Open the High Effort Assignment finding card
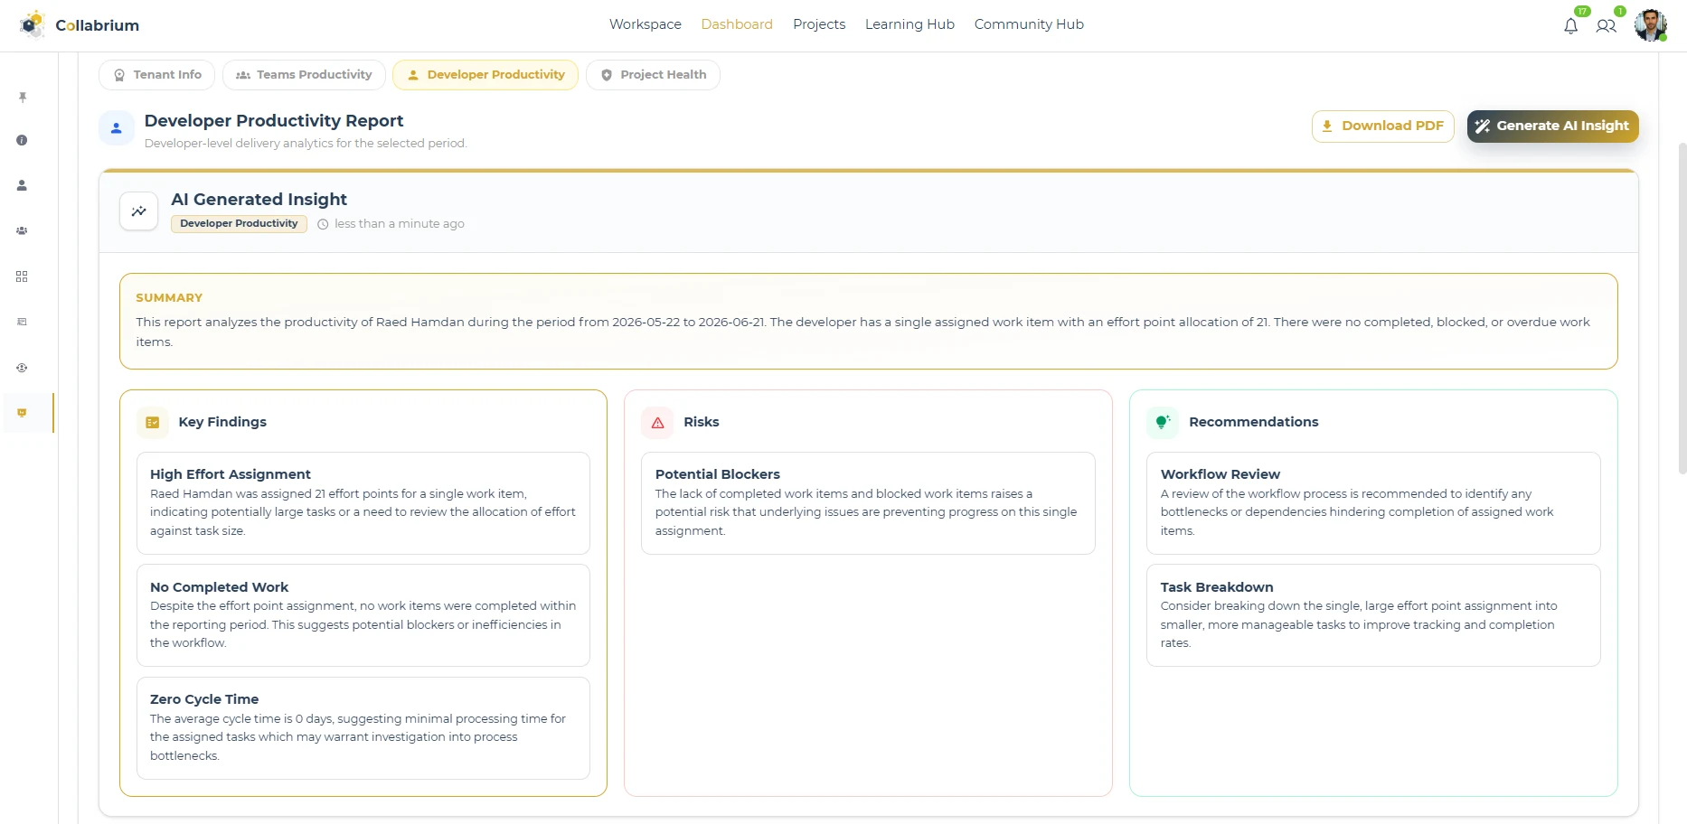Screen dimensions: 1687x824 pos(363,503)
